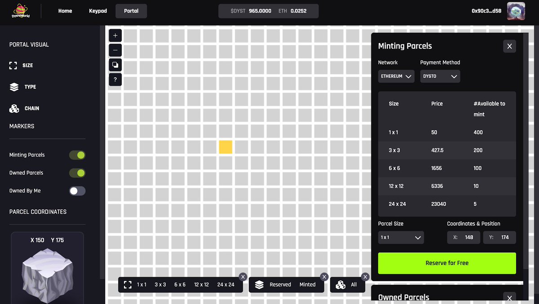Open the user avatar in top right
This screenshot has height=304, width=539.
click(x=516, y=11)
